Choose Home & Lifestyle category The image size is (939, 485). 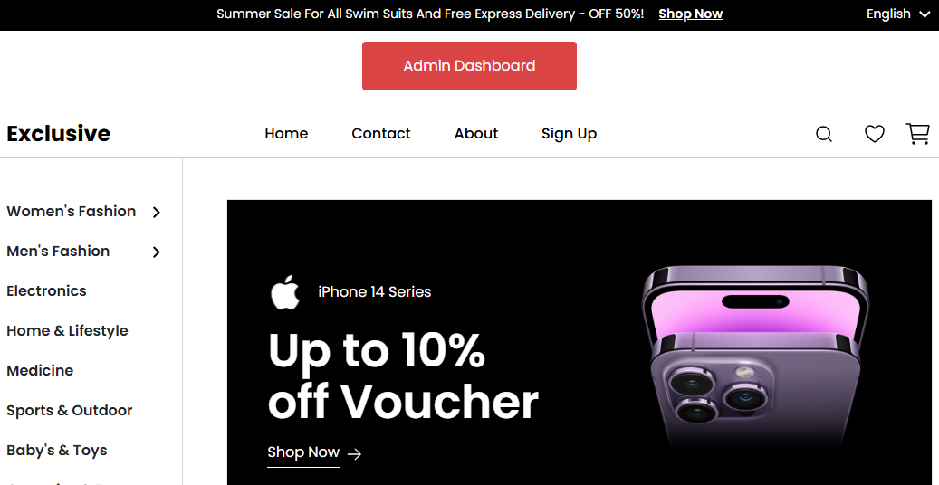click(x=67, y=330)
